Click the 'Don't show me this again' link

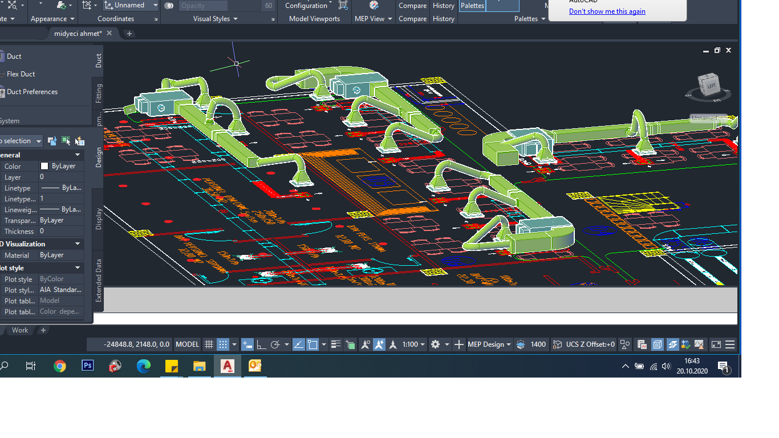(607, 11)
